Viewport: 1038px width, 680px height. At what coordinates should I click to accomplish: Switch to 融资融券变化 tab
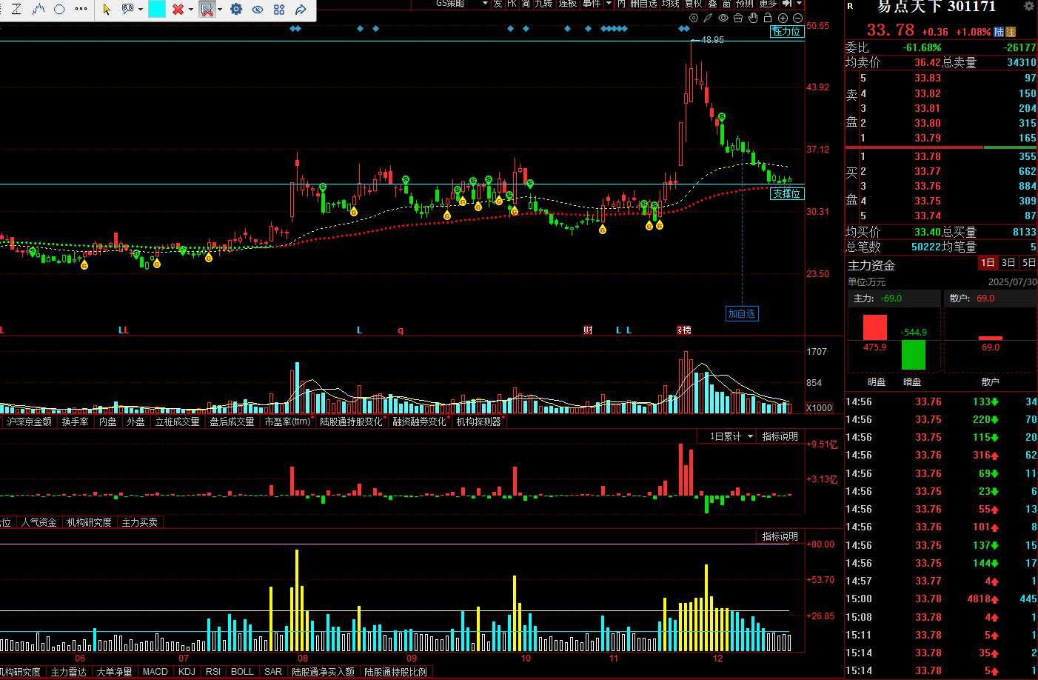420,421
